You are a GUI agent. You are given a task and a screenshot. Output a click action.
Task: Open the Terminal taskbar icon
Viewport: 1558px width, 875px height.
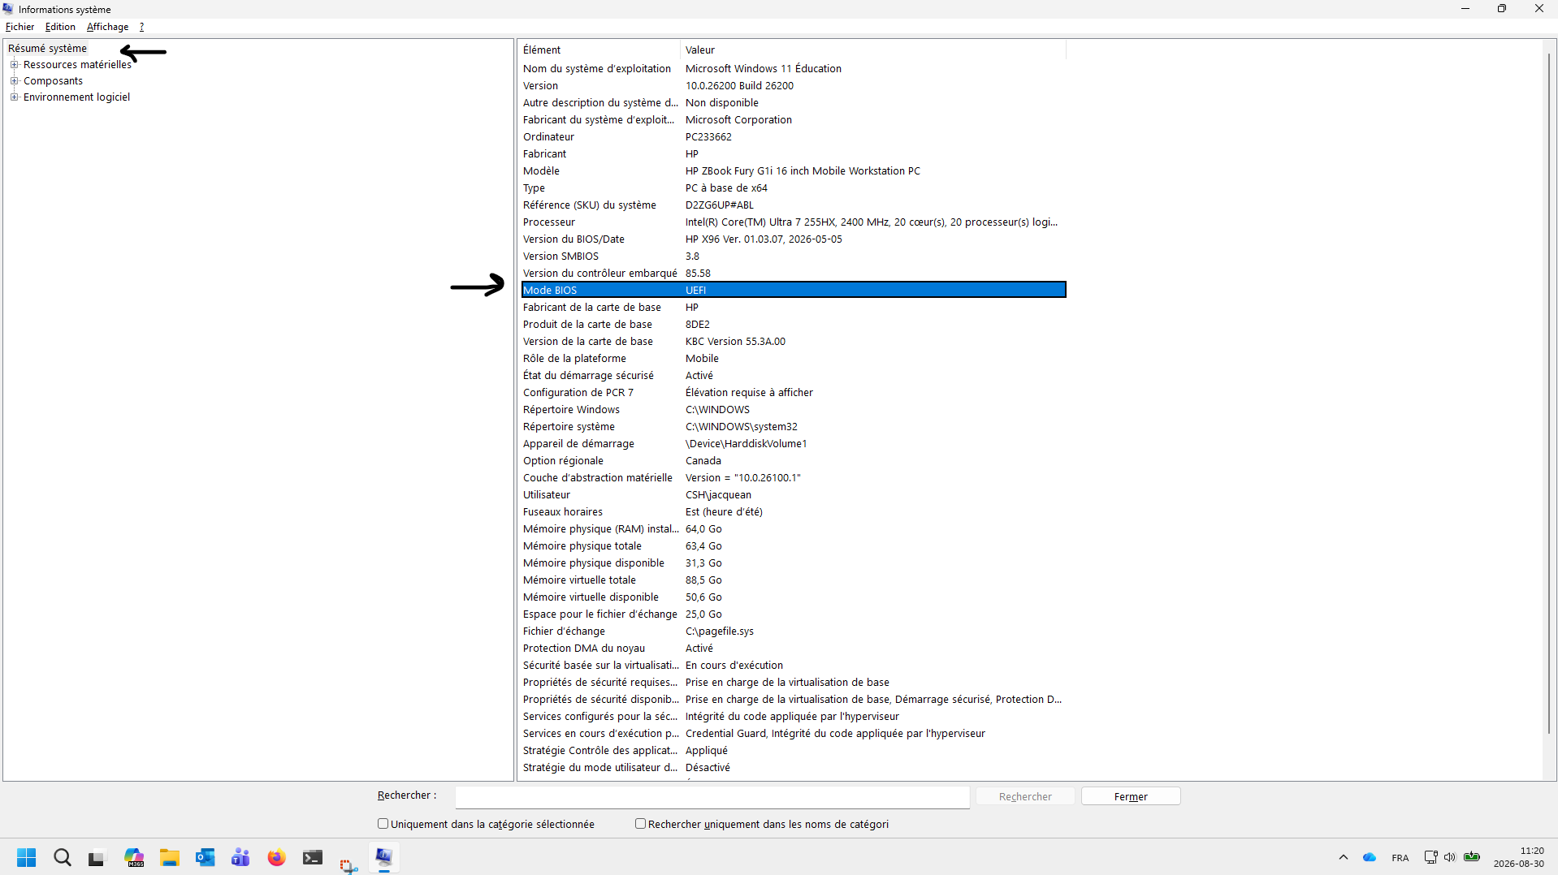[x=313, y=857]
